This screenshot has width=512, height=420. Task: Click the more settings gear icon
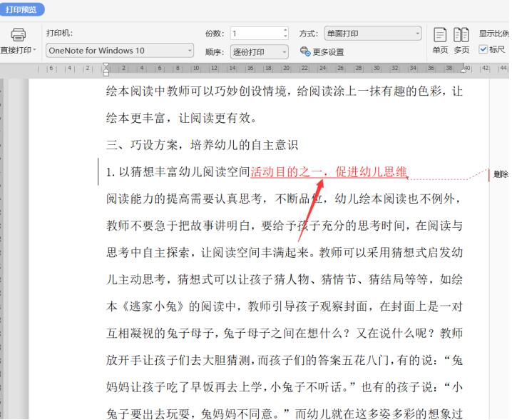tap(305, 51)
